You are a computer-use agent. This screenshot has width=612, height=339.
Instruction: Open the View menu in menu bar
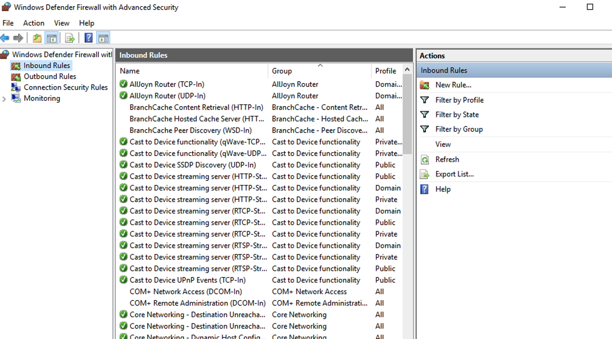coord(62,23)
